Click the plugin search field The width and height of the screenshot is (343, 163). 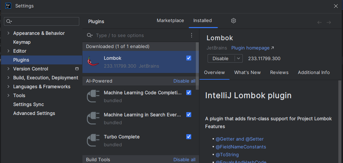pyautogui.click(x=141, y=35)
